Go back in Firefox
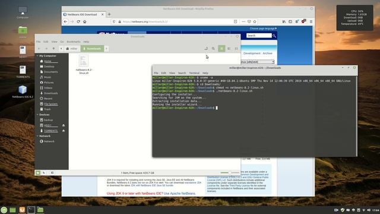The image size is (380, 214). coord(66,21)
